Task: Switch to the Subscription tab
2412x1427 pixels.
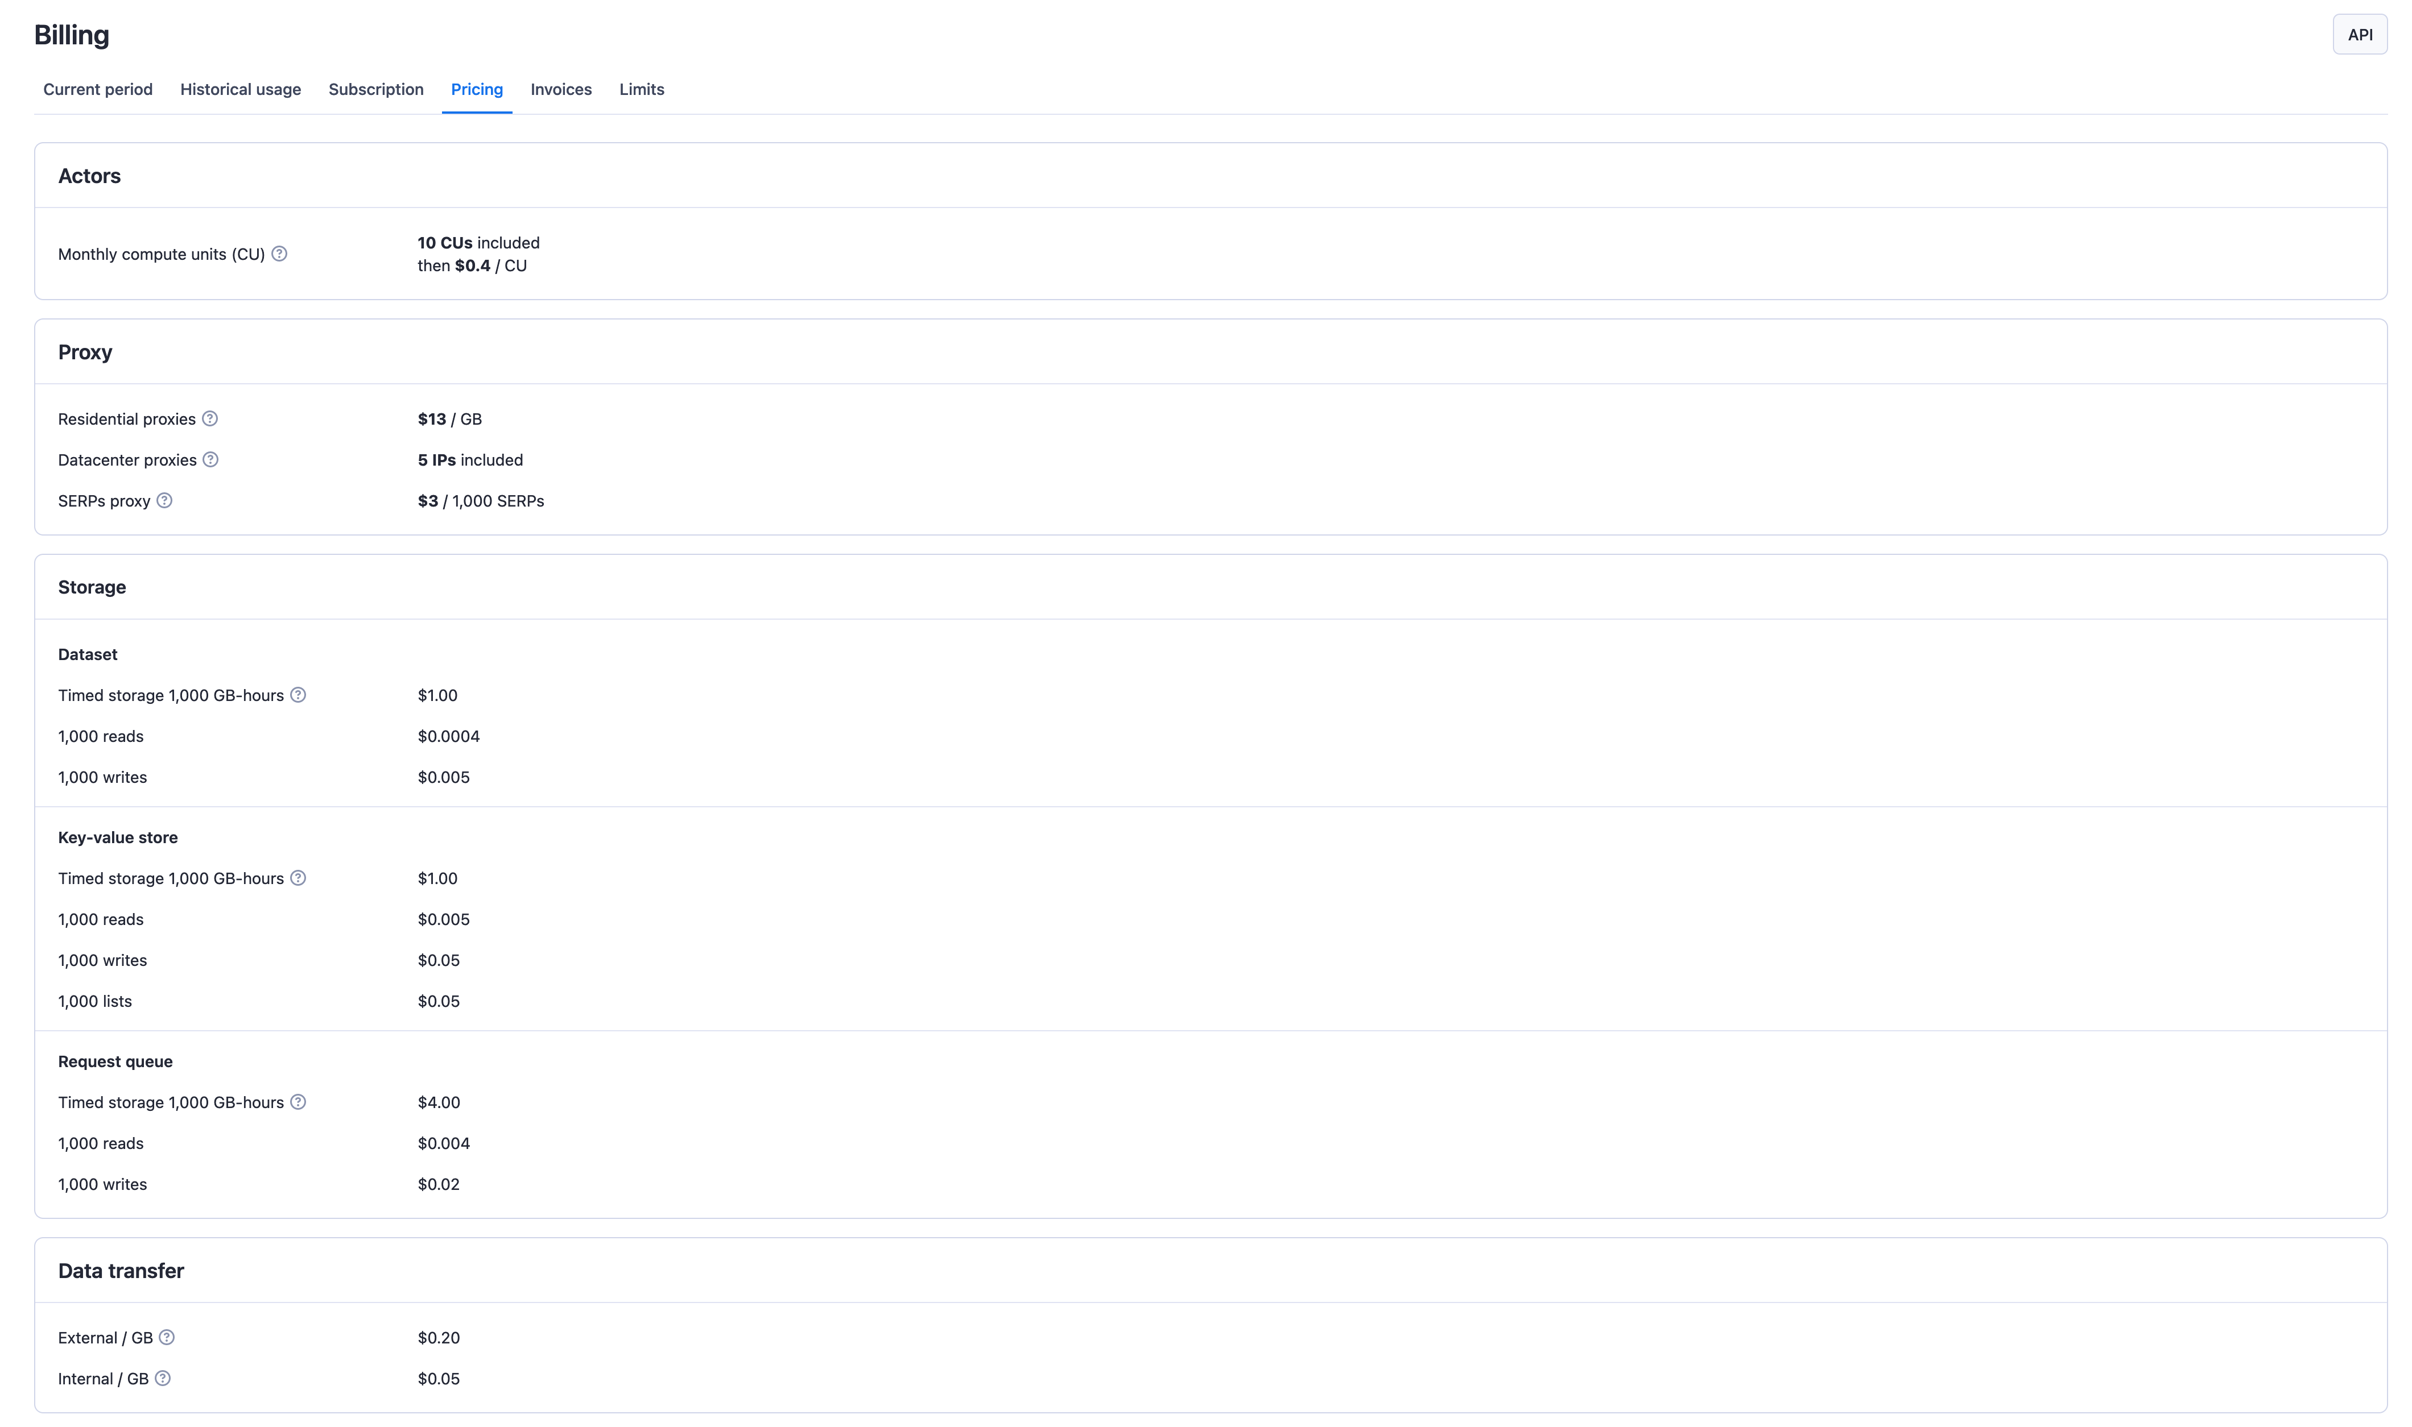Action: coord(375,89)
